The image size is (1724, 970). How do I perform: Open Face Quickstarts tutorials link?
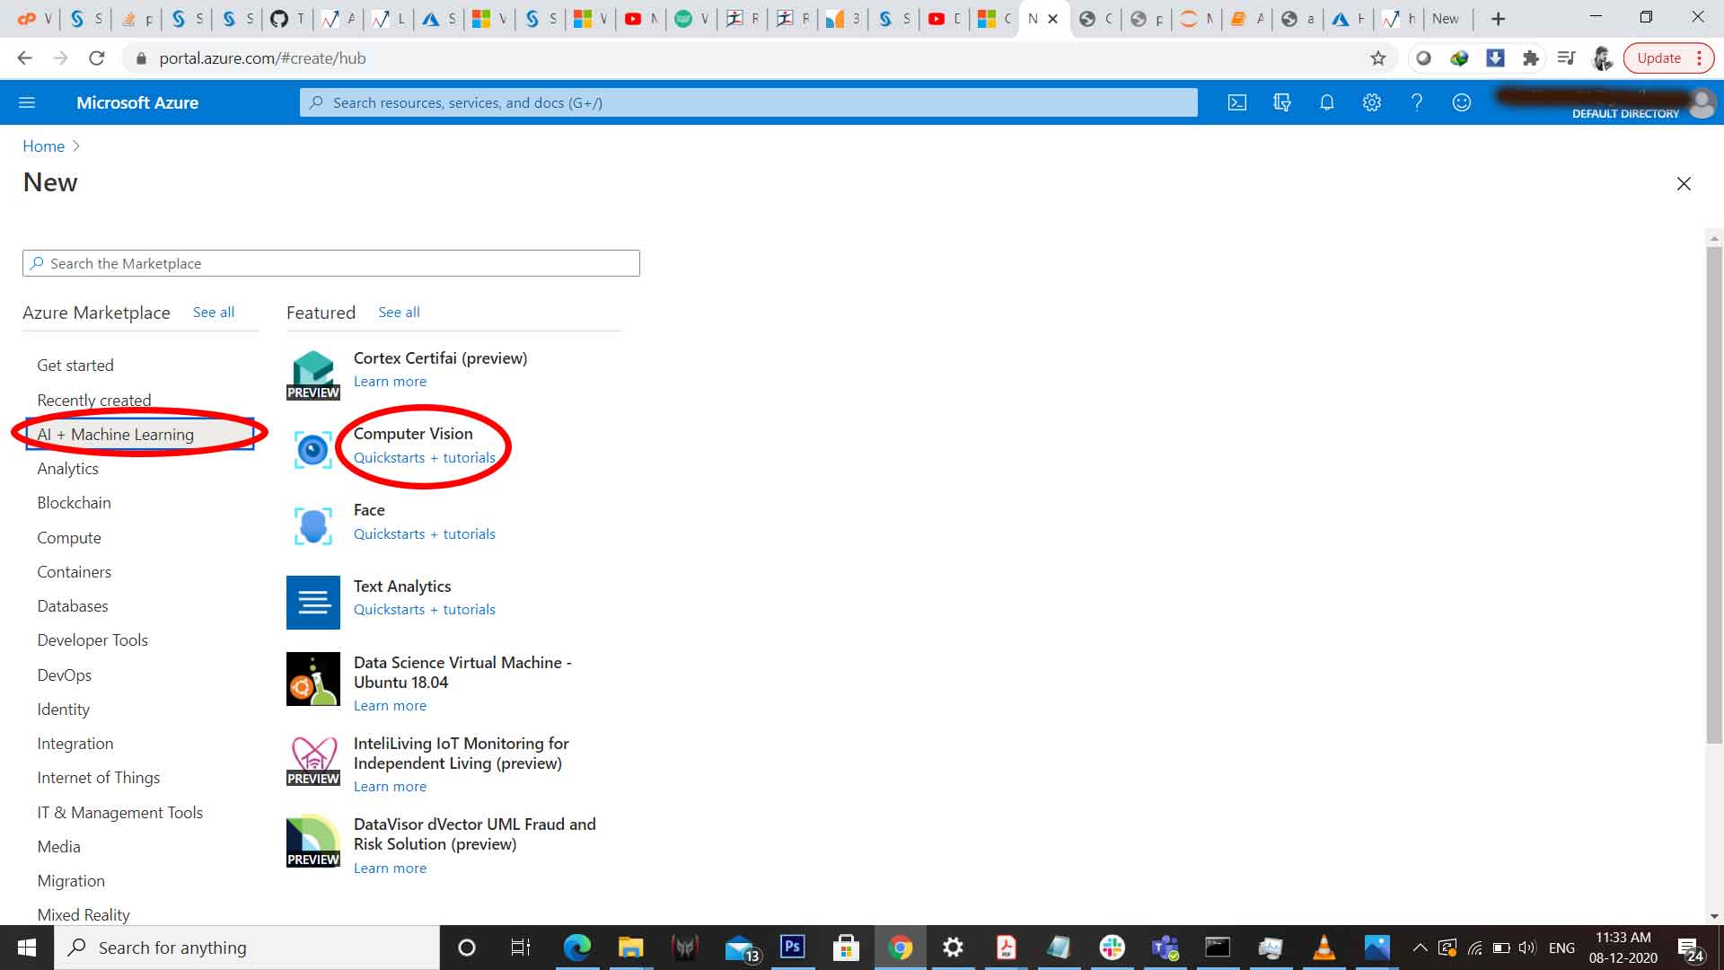pos(424,533)
